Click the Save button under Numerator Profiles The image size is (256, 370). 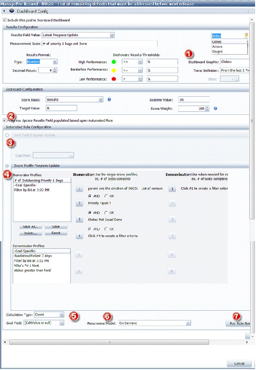(56, 226)
